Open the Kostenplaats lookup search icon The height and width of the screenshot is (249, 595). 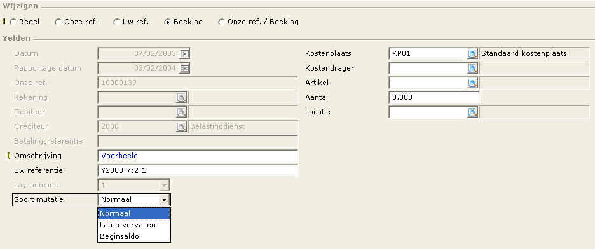click(472, 54)
